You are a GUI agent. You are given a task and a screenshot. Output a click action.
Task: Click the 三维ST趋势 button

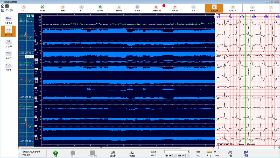(x=93, y=154)
